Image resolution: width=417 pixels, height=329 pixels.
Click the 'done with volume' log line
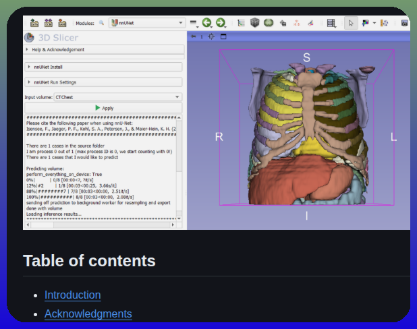pyautogui.click(x=44, y=208)
